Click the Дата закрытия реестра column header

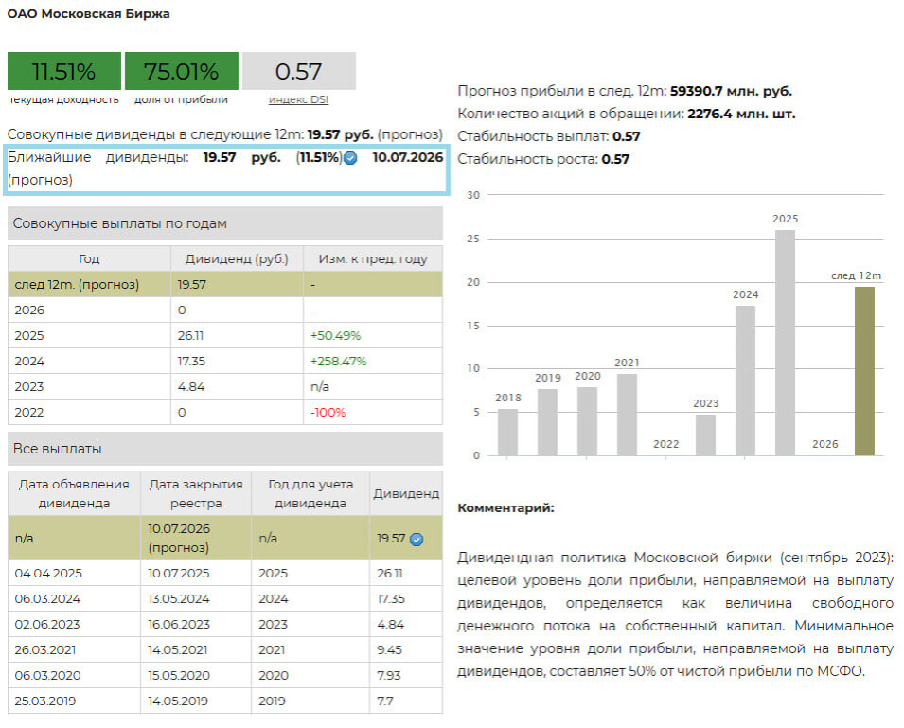point(196,493)
